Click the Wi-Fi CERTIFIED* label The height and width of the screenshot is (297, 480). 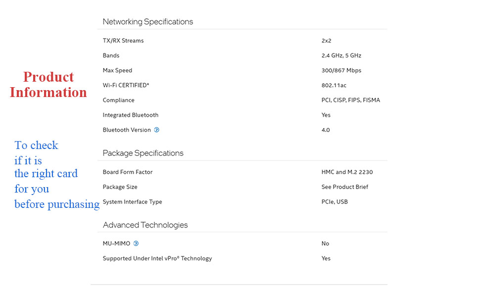(126, 85)
